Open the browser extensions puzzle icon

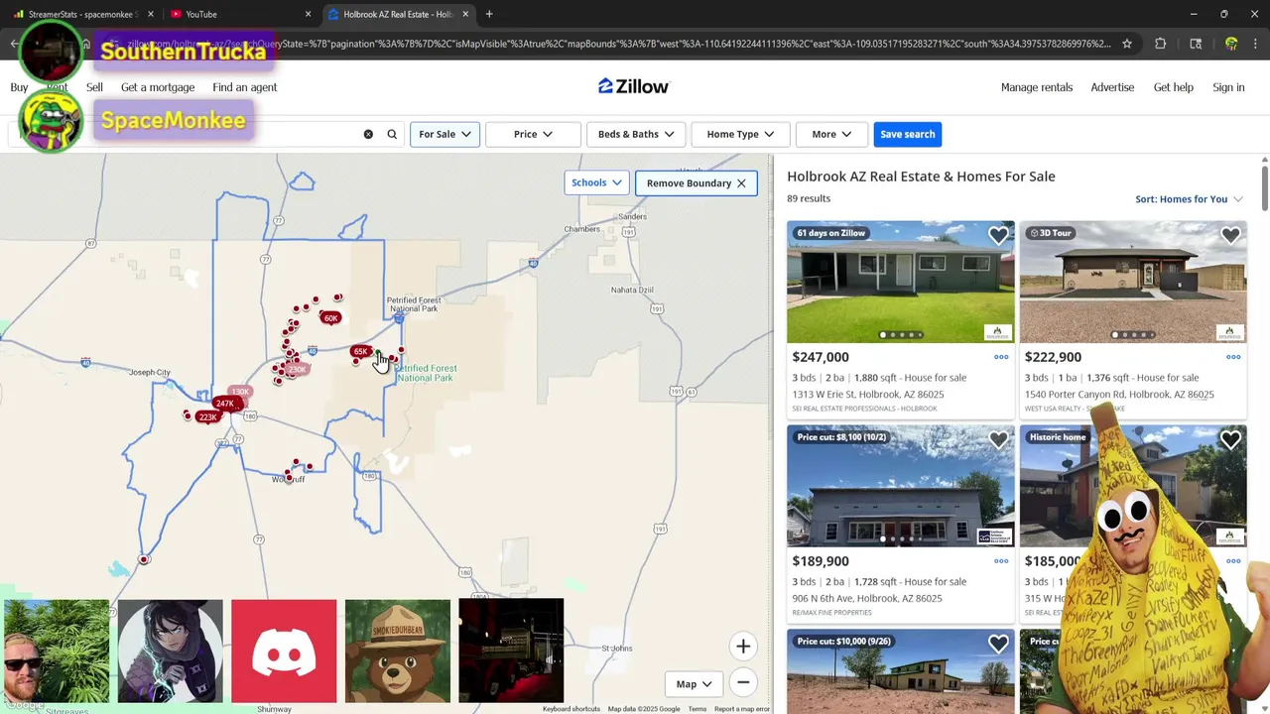click(1160, 44)
